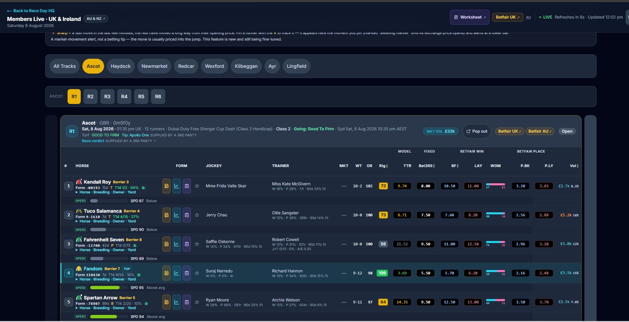Open the form notes icon for Fandom
The width and height of the screenshot is (629, 322).
(x=166, y=273)
